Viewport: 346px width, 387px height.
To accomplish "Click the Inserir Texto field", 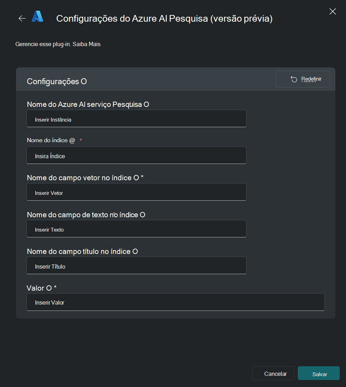I will pos(137,229).
